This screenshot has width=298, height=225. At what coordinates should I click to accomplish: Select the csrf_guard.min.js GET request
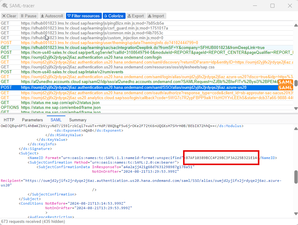(x=146, y=28)
